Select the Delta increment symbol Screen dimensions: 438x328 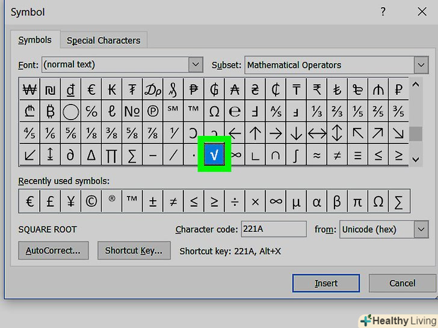pyautogui.click(x=91, y=154)
